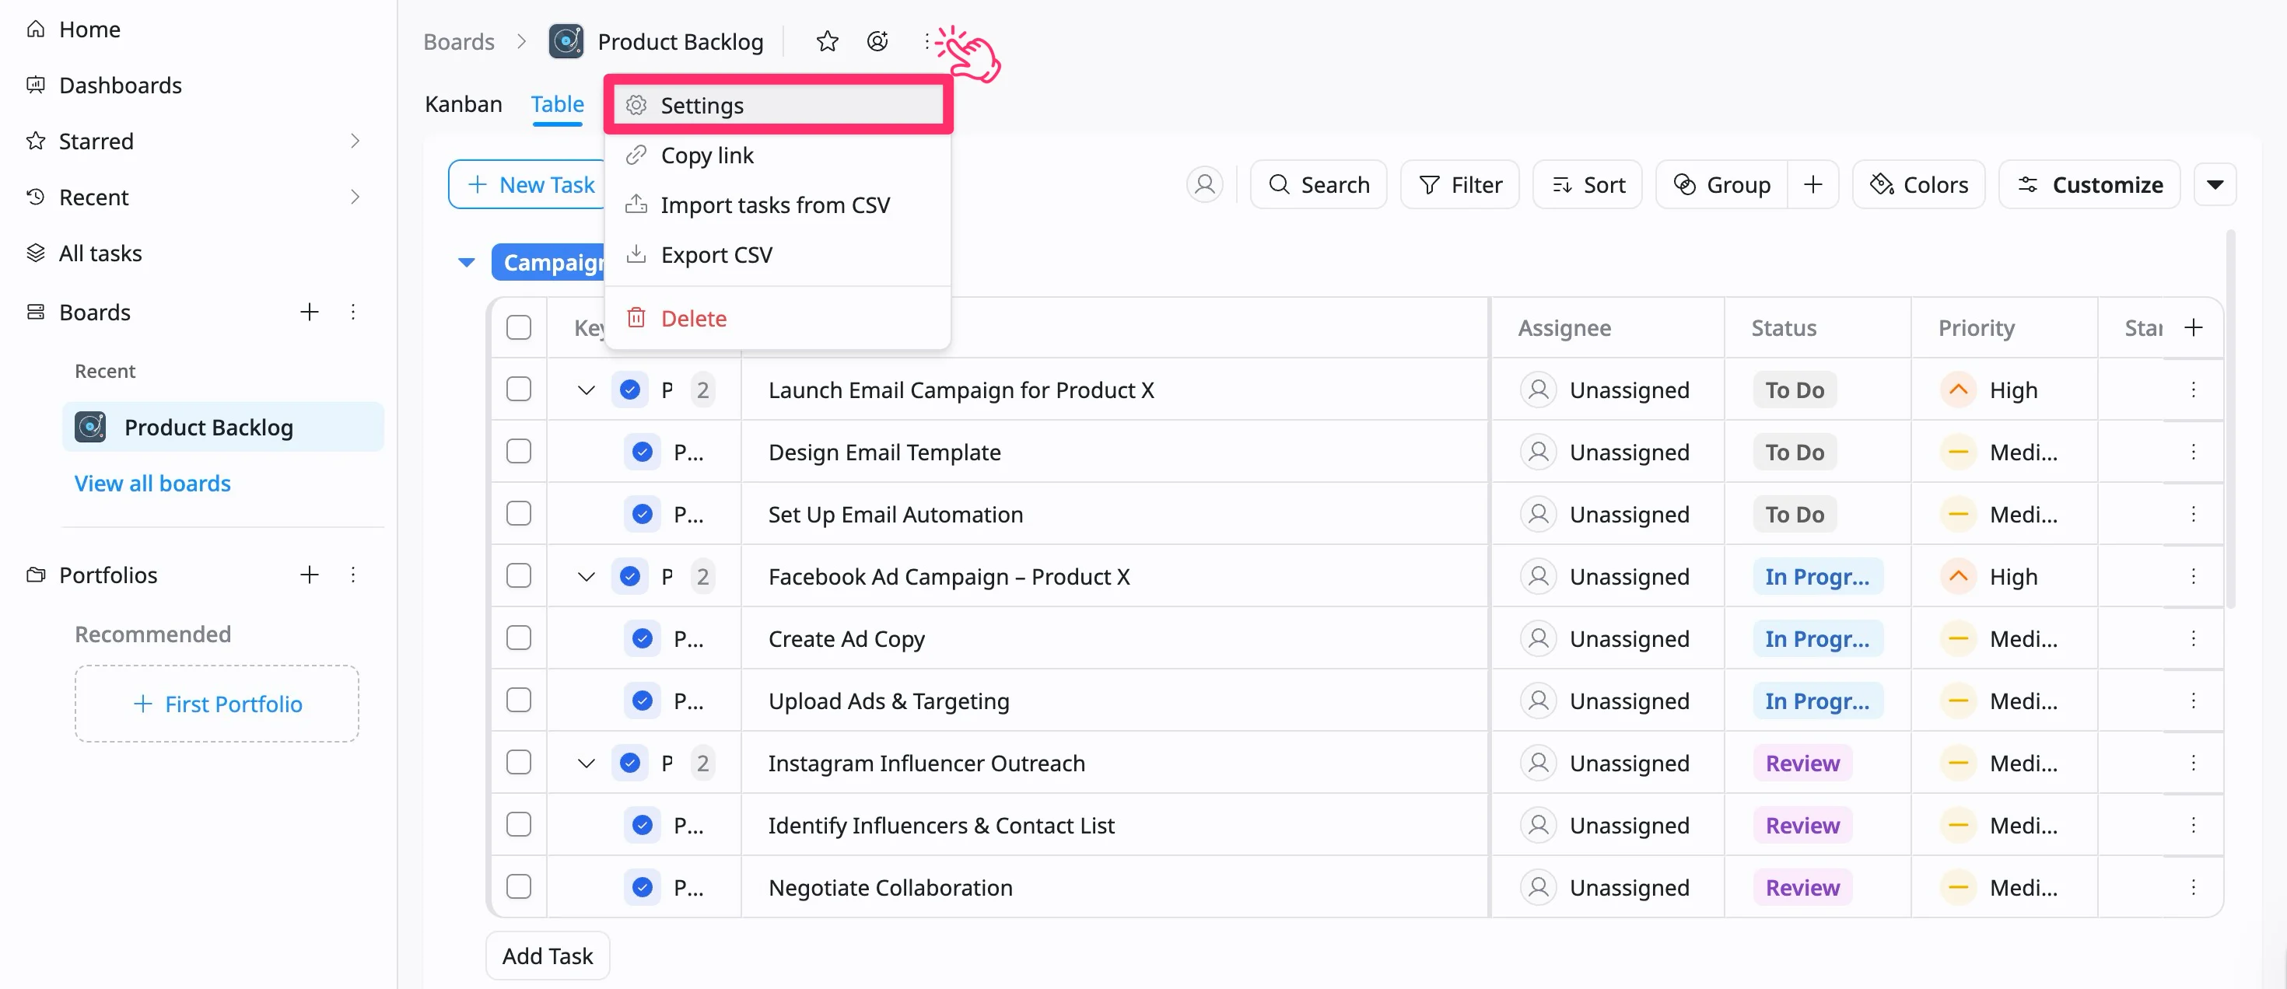Image resolution: width=2287 pixels, height=989 pixels.
Task: Toggle the select-all checkbox in table header
Action: coord(519,328)
